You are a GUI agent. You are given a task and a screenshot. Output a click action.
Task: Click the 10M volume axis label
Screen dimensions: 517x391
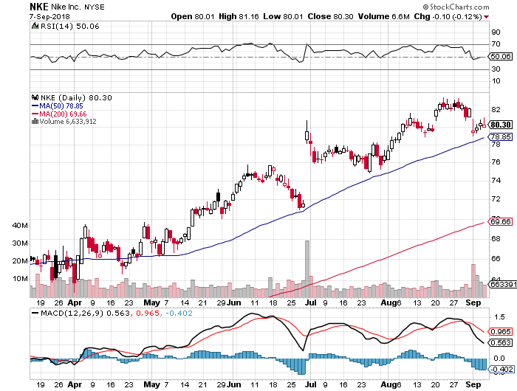[x=20, y=279]
